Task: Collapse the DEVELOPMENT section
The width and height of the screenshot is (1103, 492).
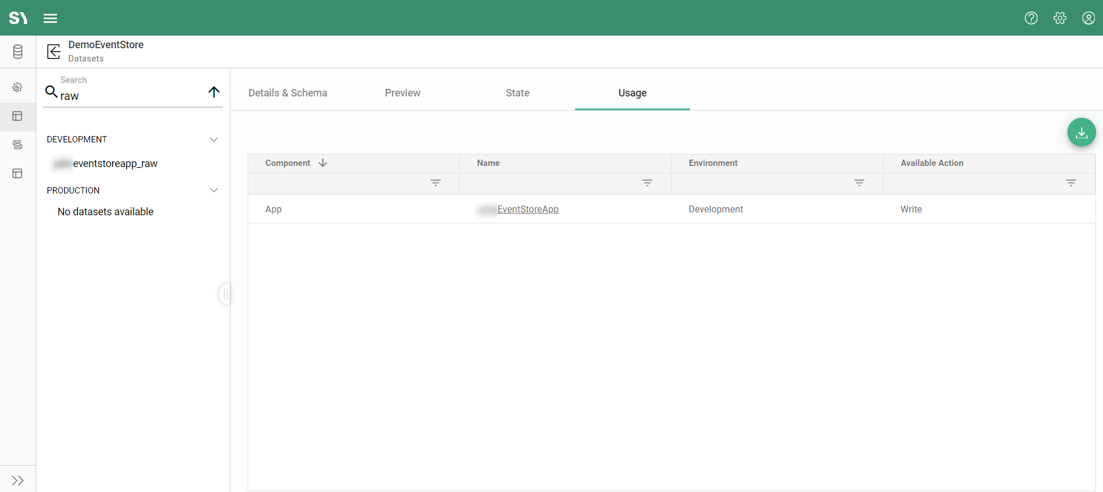Action: [x=214, y=140]
